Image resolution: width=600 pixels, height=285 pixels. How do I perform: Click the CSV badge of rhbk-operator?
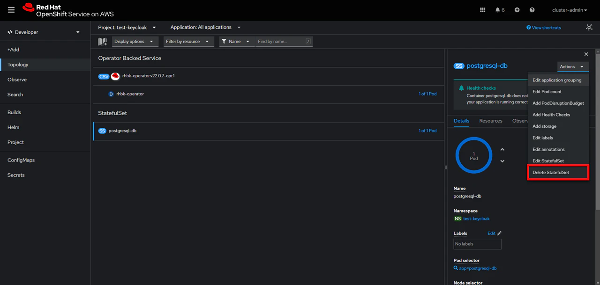pos(104,76)
